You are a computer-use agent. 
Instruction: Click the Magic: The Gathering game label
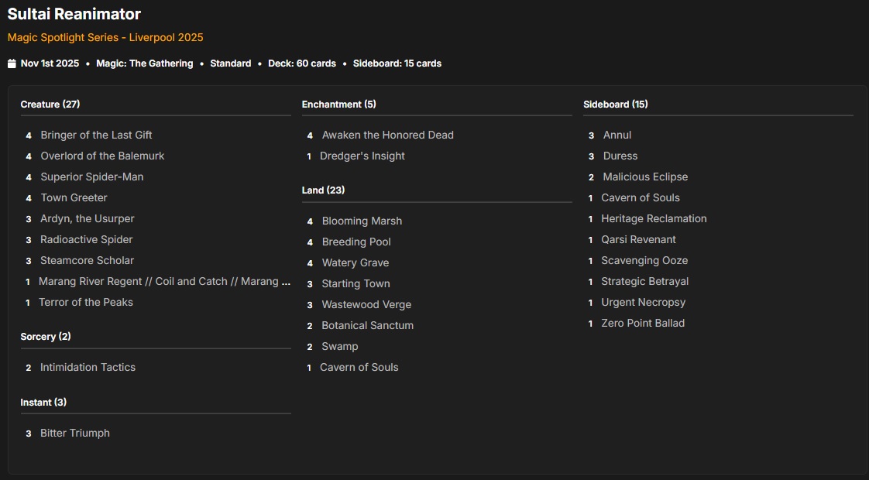click(145, 63)
